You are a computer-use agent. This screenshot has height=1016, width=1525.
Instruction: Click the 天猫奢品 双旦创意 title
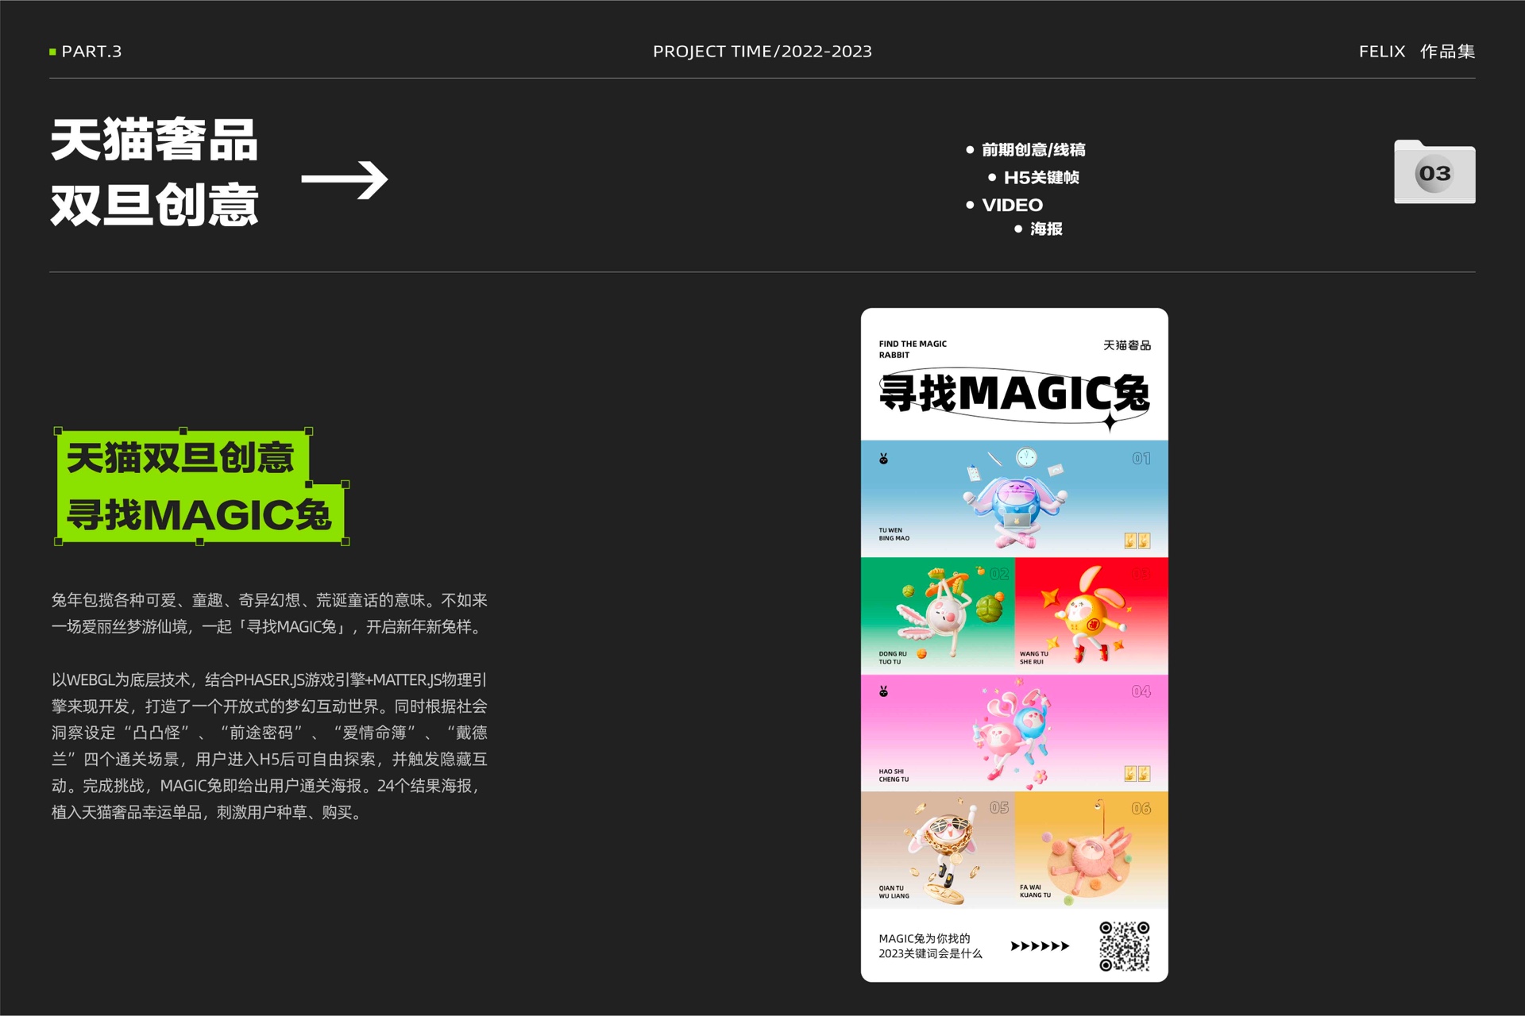click(x=155, y=172)
